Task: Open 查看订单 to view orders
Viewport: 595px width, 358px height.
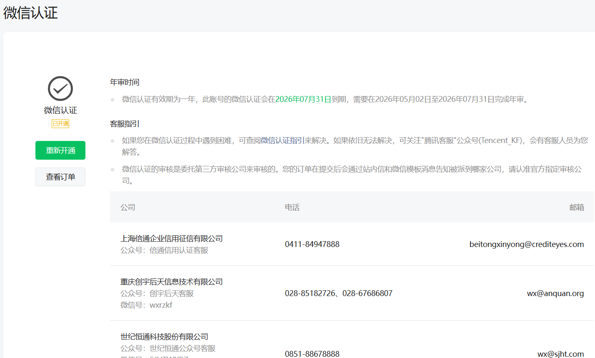Action: click(x=60, y=177)
